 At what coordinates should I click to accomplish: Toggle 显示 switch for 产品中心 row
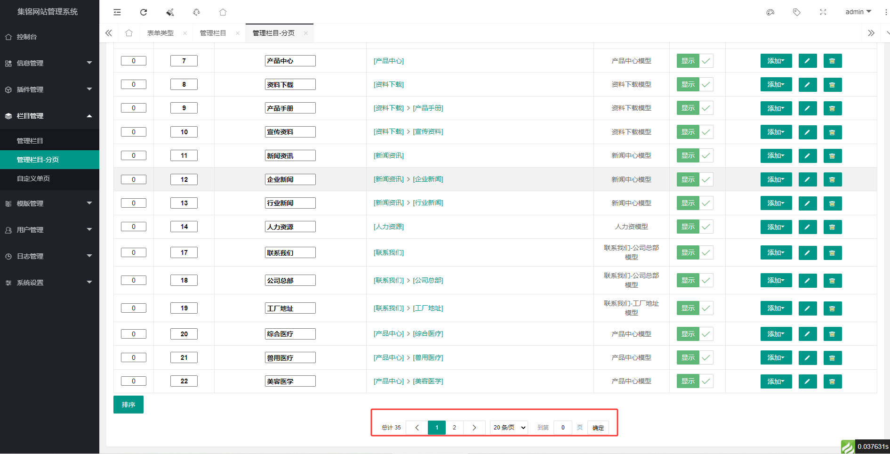point(695,61)
